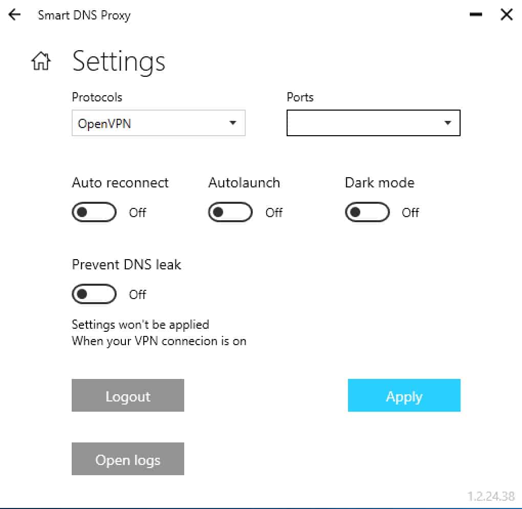522x509 pixels.
Task: Click the version number 1.2.24.38
Action: 491,496
